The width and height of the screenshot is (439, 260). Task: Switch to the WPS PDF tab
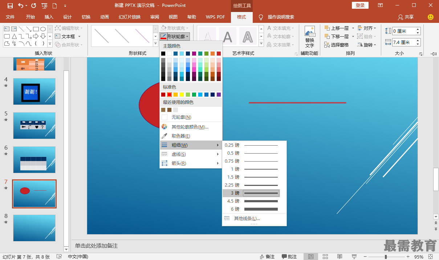[215, 17]
